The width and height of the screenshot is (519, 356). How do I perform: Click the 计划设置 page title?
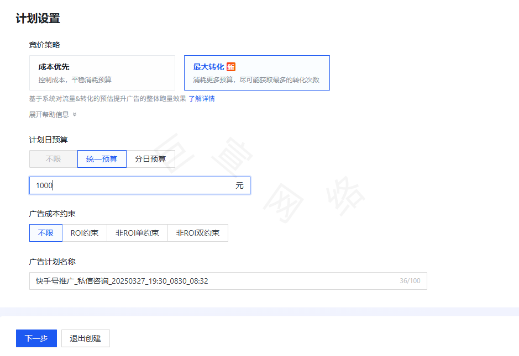point(38,18)
